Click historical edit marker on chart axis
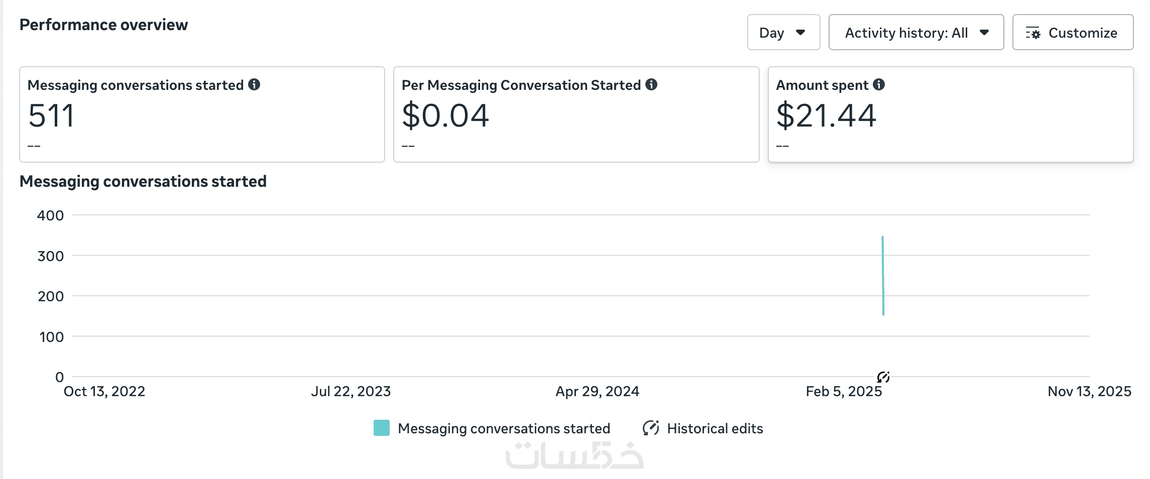 [x=883, y=377]
